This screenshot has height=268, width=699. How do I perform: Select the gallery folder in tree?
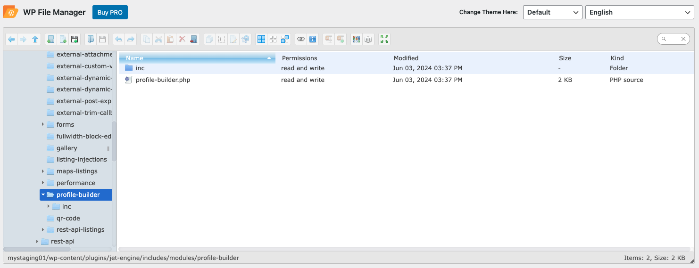(x=67, y=148)
